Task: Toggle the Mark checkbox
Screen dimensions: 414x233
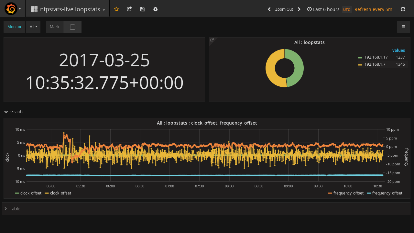Action: click(x=72, y=27)
